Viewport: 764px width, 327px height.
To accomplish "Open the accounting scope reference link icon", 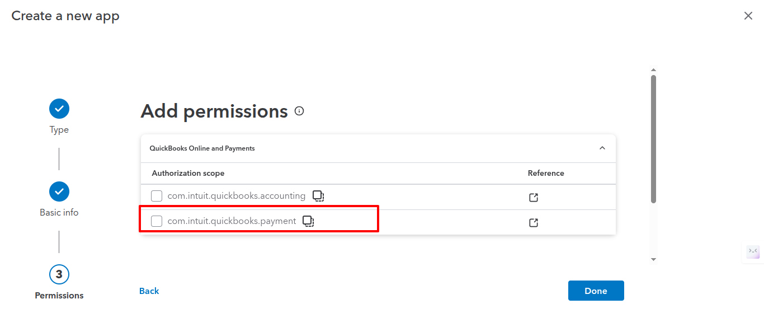I will tap(534, 198).
